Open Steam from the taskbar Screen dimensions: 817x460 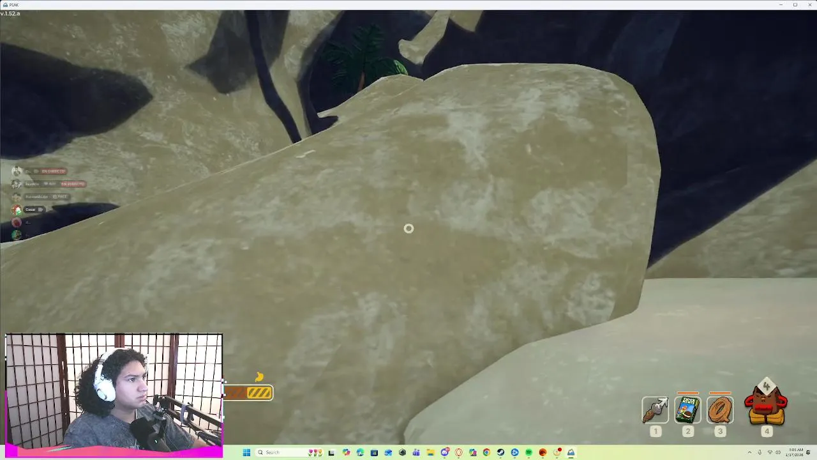pos(500,452)
